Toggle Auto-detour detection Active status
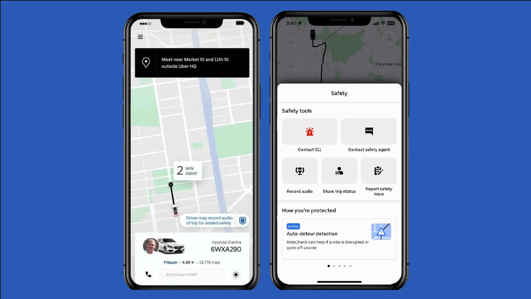 point(293,226)
